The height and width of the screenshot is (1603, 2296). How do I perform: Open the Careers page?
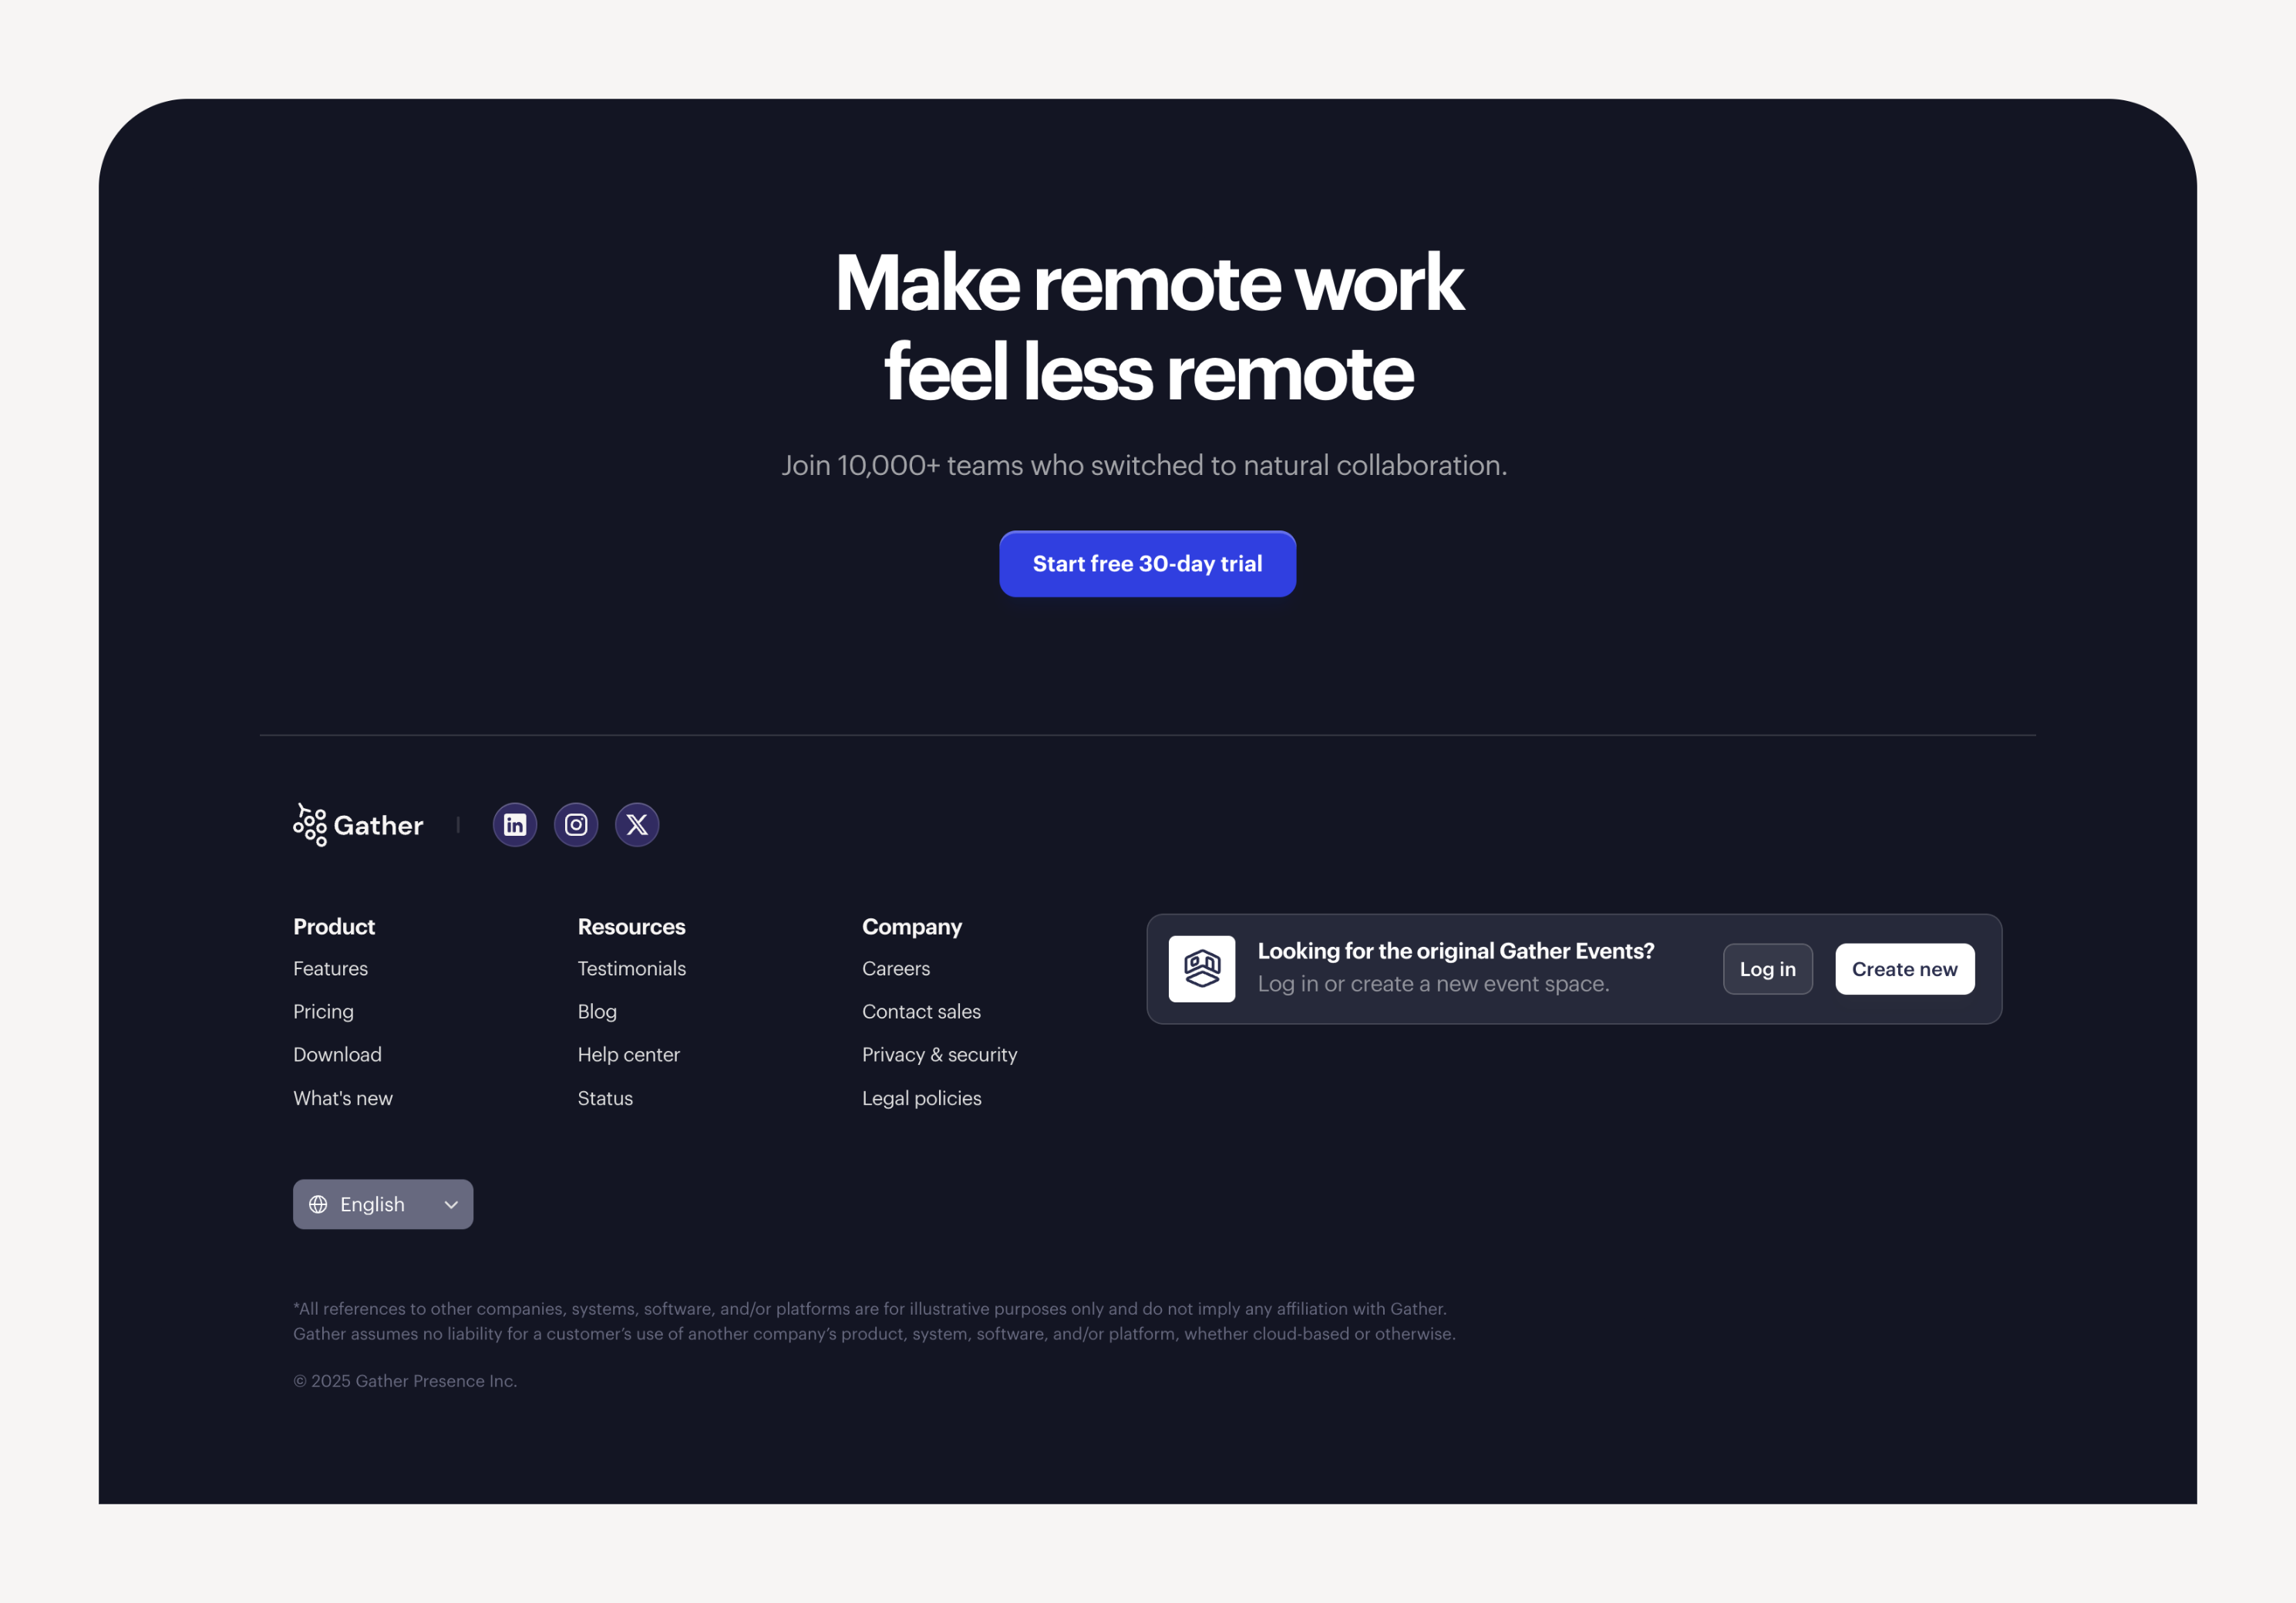point(896,968)
